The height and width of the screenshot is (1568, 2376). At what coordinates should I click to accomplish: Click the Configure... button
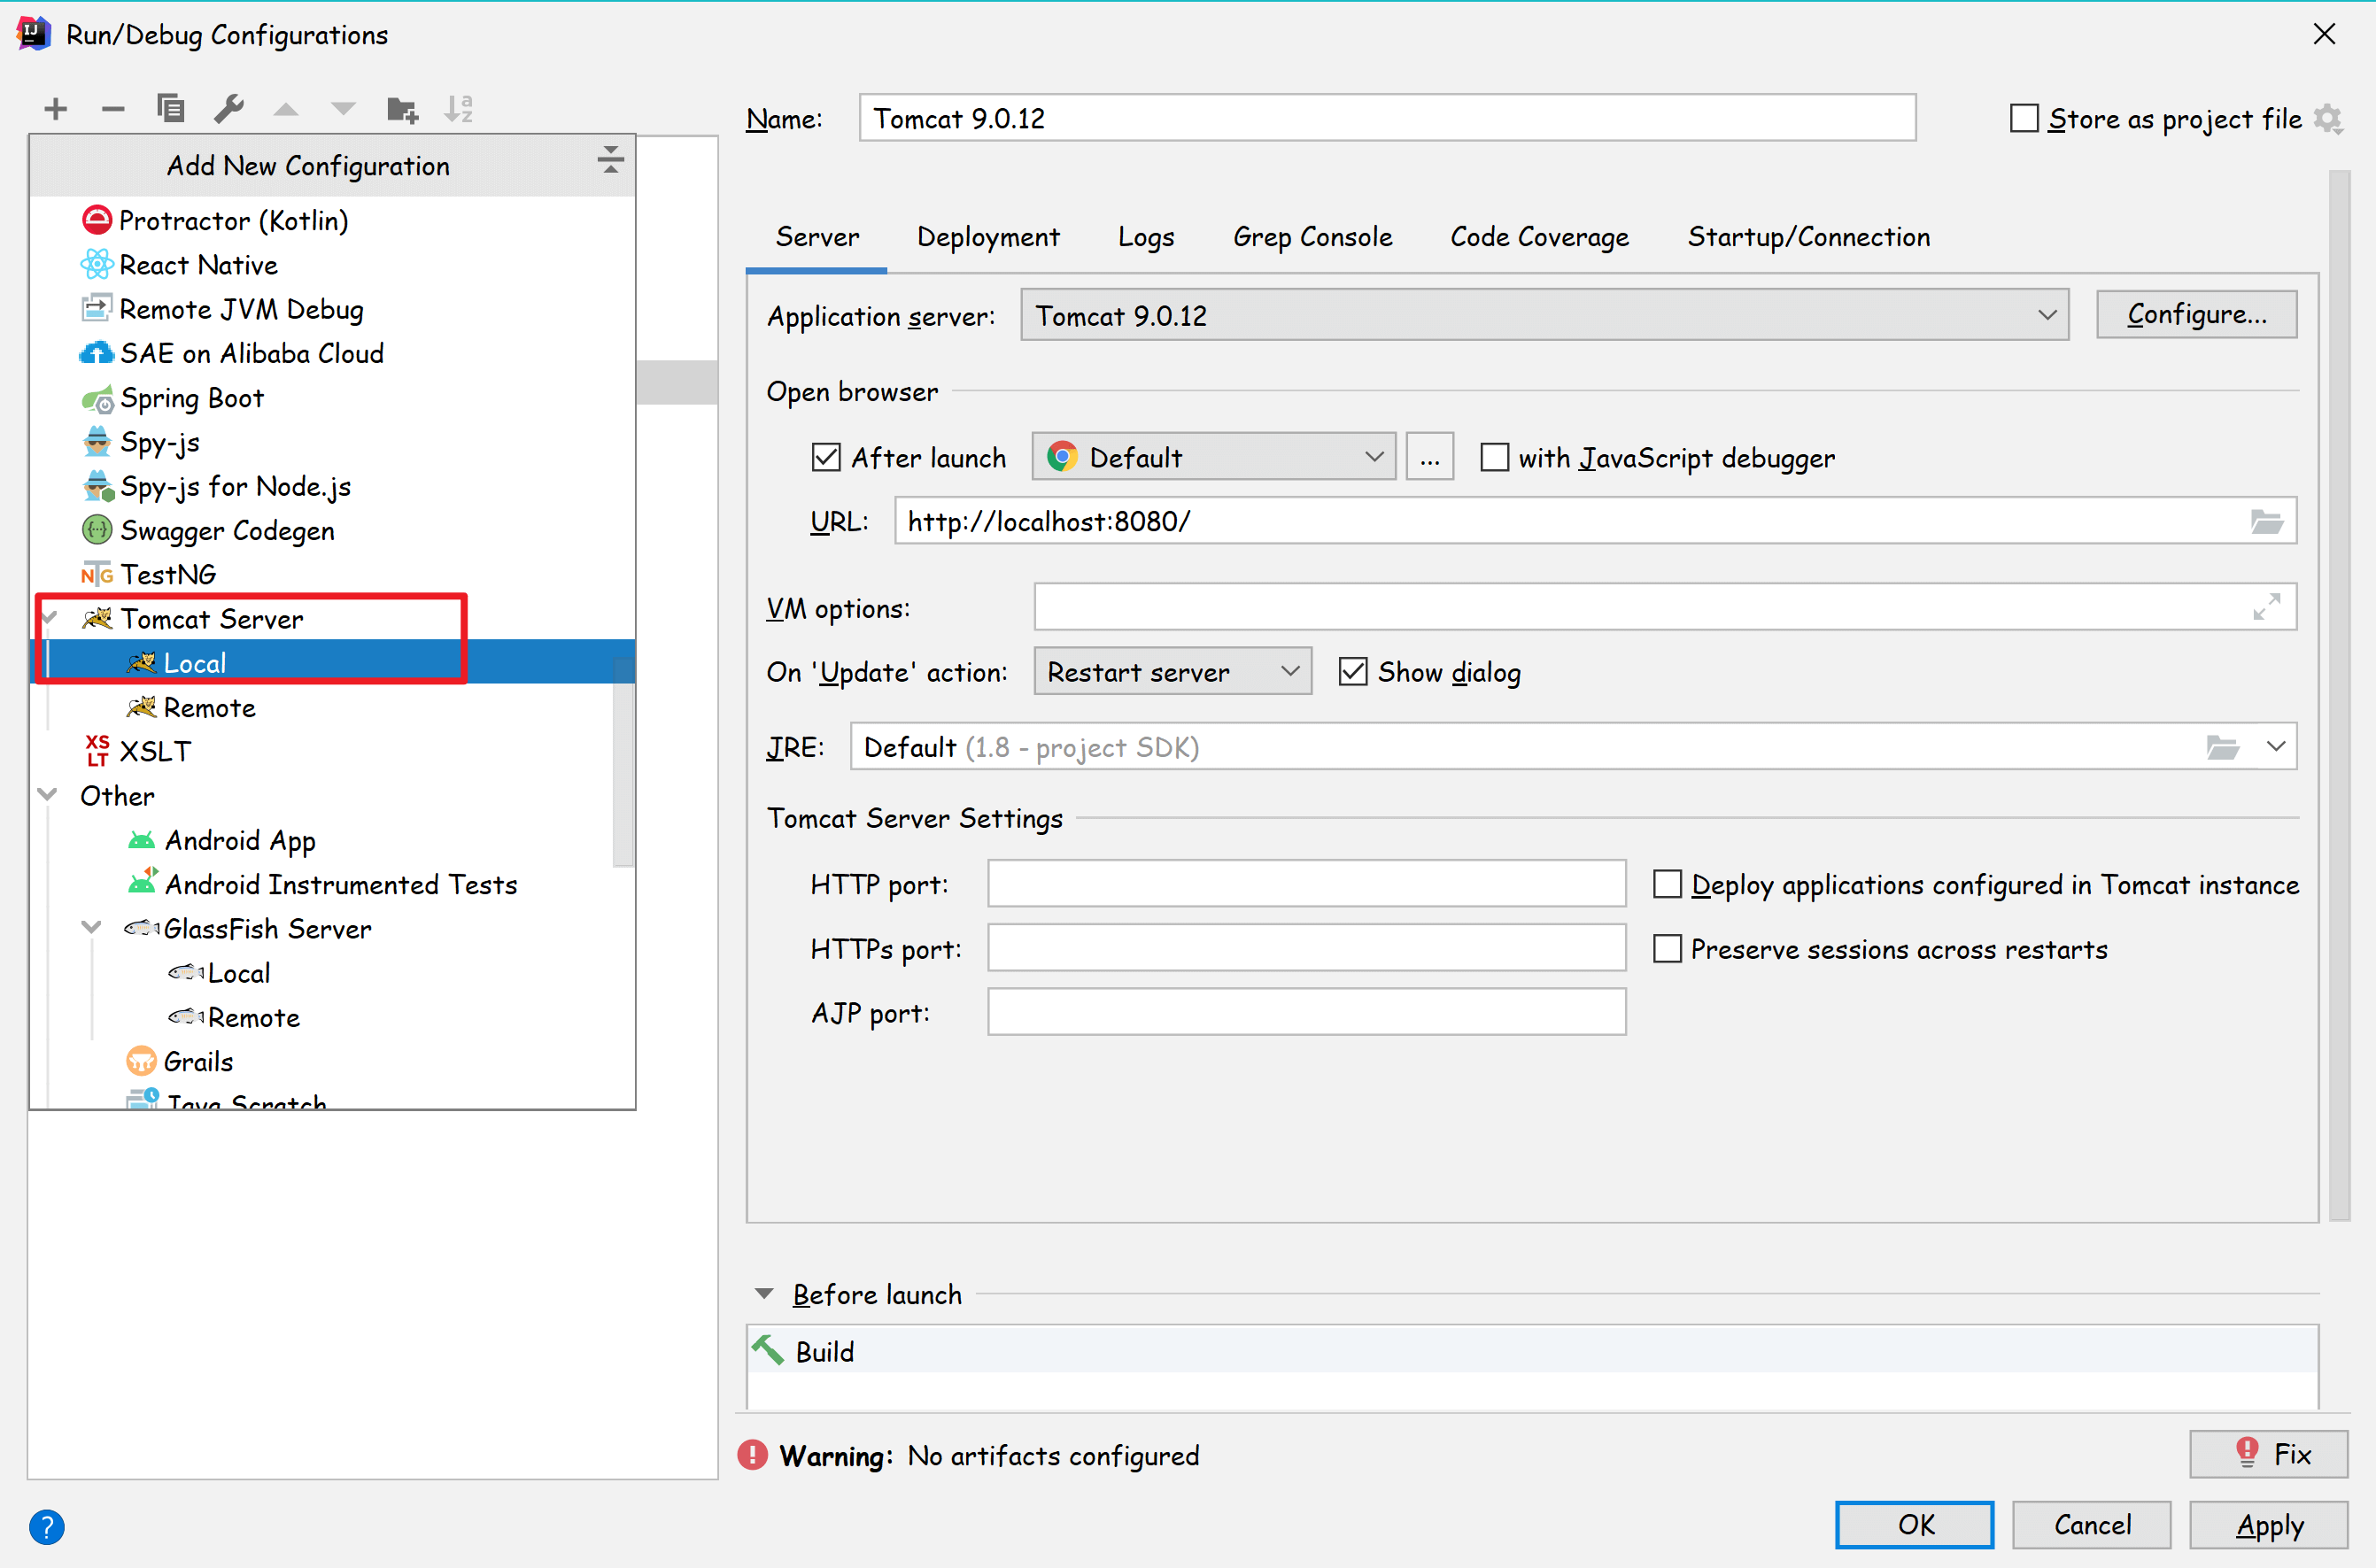tap(2196, 315)
